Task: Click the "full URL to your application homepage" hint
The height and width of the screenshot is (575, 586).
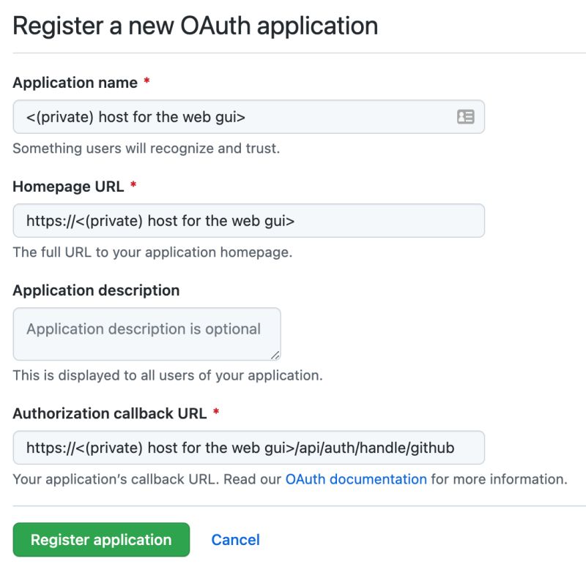Action: tap(152, 252)
